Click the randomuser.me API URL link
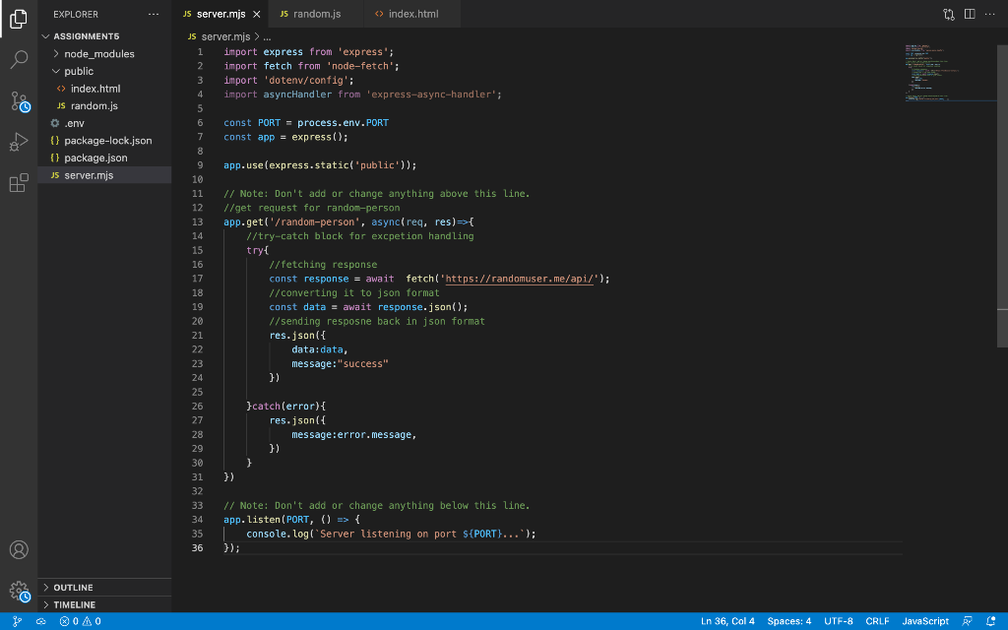This screenshot has height=630, width=1008. [520, 279]
